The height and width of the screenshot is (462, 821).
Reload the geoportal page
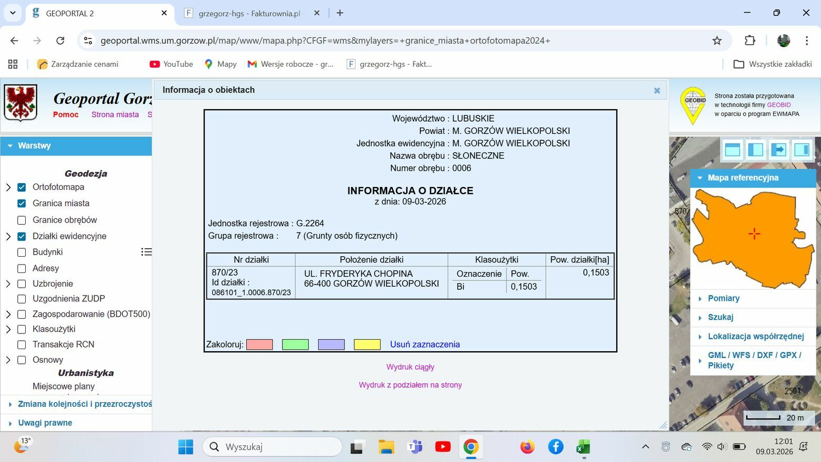coord(60,40)
